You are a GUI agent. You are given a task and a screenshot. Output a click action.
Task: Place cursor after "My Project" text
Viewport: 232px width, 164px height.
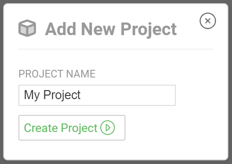pos(81,95)
